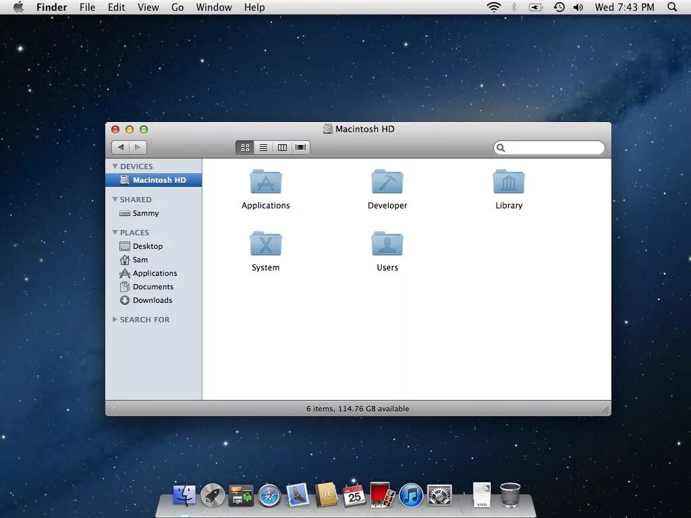Launch Launchpad rocket from the Dock

(x=213, y=496)
